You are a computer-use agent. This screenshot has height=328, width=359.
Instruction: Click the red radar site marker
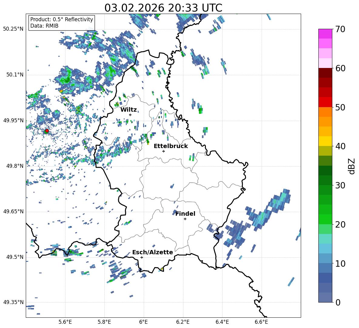pyautogui.click(x=47, y=131)
